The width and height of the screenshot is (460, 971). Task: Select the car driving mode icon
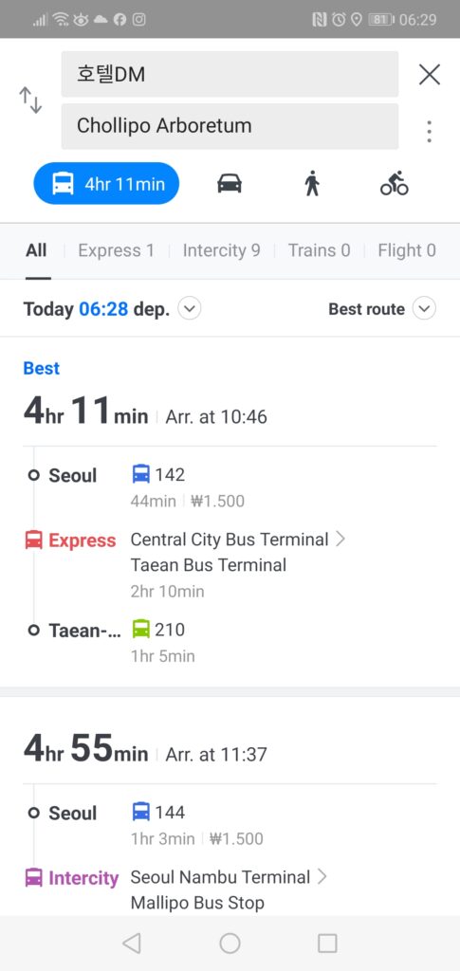click(x=230, y=184)
